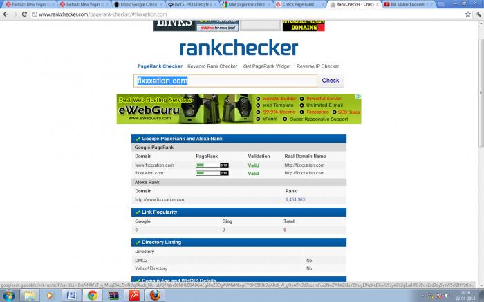The height and width of the screenshot is (302, 484).
Task: Click the premium DOMAINS banner ad
Action: click(304, 26)
